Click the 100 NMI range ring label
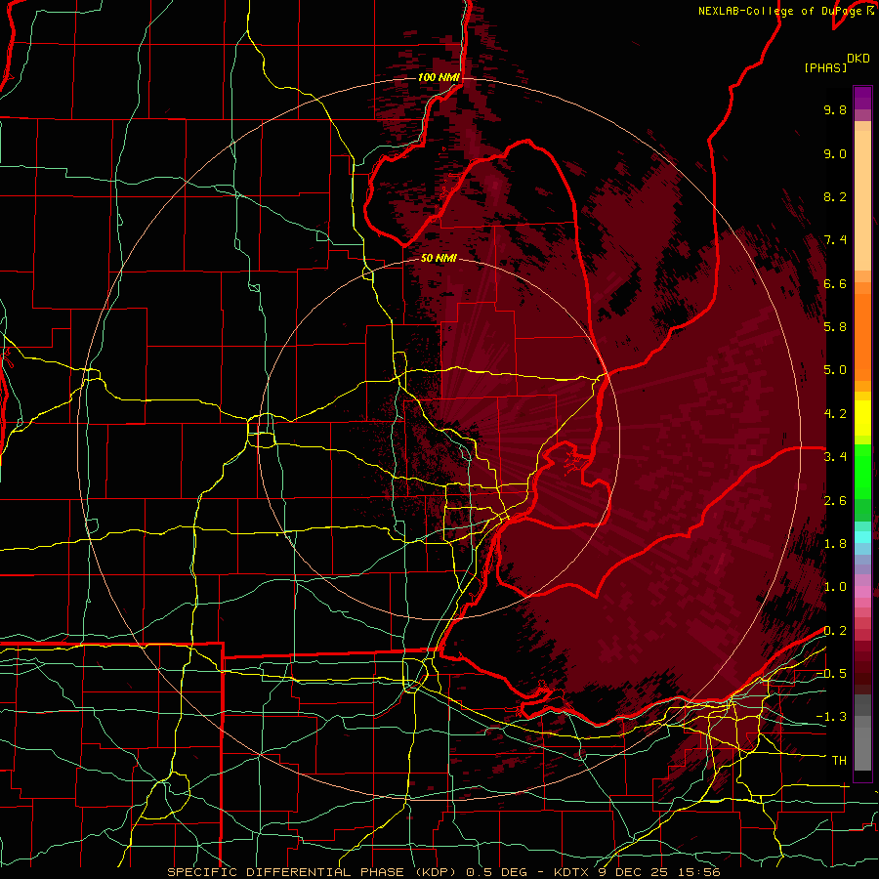The width and height of the screenshot is (879, 879). click(x=439, y=77)
